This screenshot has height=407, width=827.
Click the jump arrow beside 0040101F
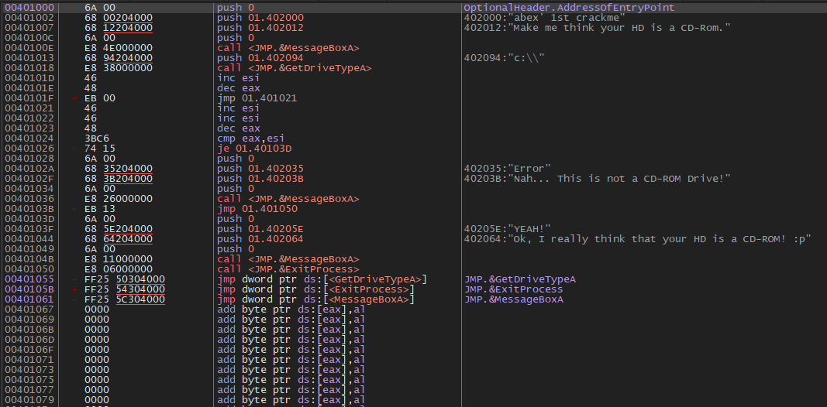tap(75, 98)
